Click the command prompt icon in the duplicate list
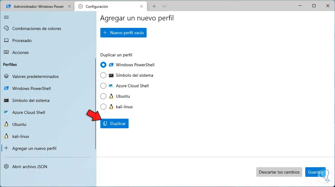 111,76
